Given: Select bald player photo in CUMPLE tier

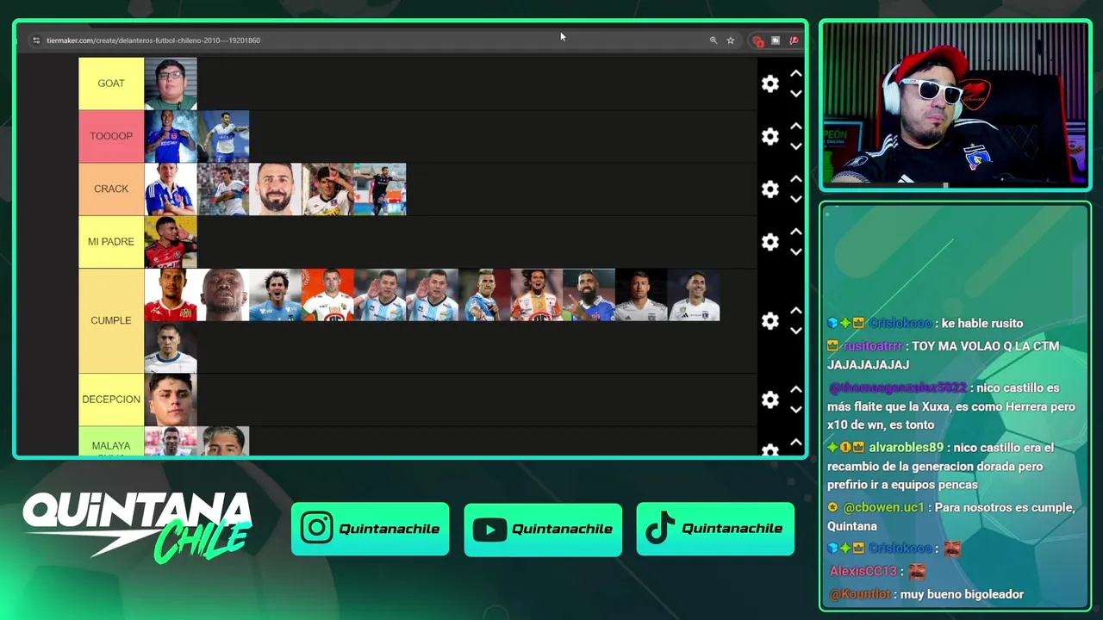Looking at the screenshot, I should click(x=223, y=294).
